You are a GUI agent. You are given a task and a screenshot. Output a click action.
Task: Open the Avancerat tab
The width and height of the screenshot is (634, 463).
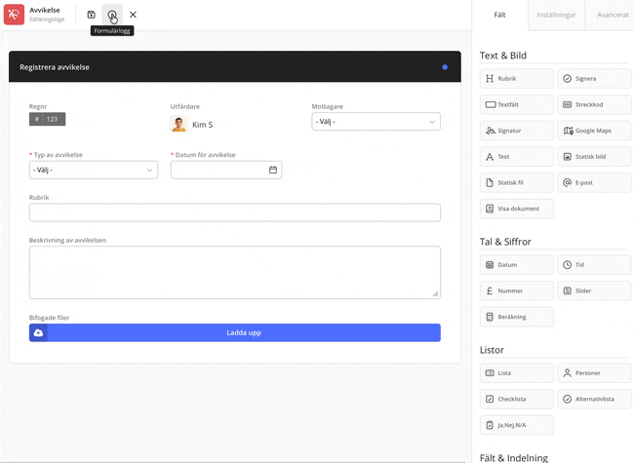click(x=613, y=15)
